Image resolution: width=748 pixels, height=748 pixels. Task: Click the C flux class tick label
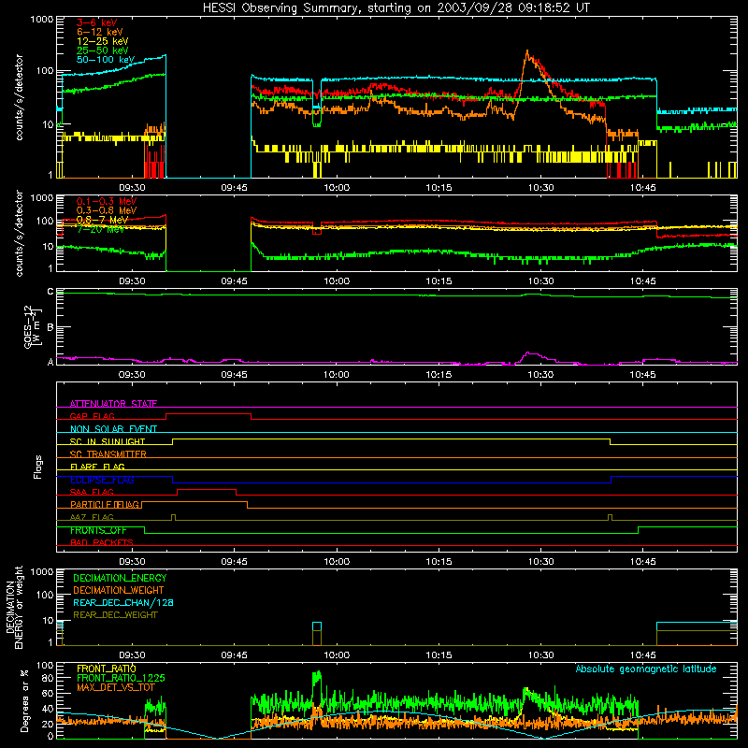click(50, 292)
